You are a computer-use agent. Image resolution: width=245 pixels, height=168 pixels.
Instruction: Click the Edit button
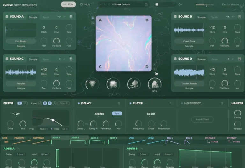(68, 4)
